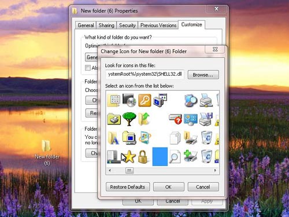This screenshot has width=289, height=217.
Task: Close the Change Icon dialog
Action: [215, 49]
